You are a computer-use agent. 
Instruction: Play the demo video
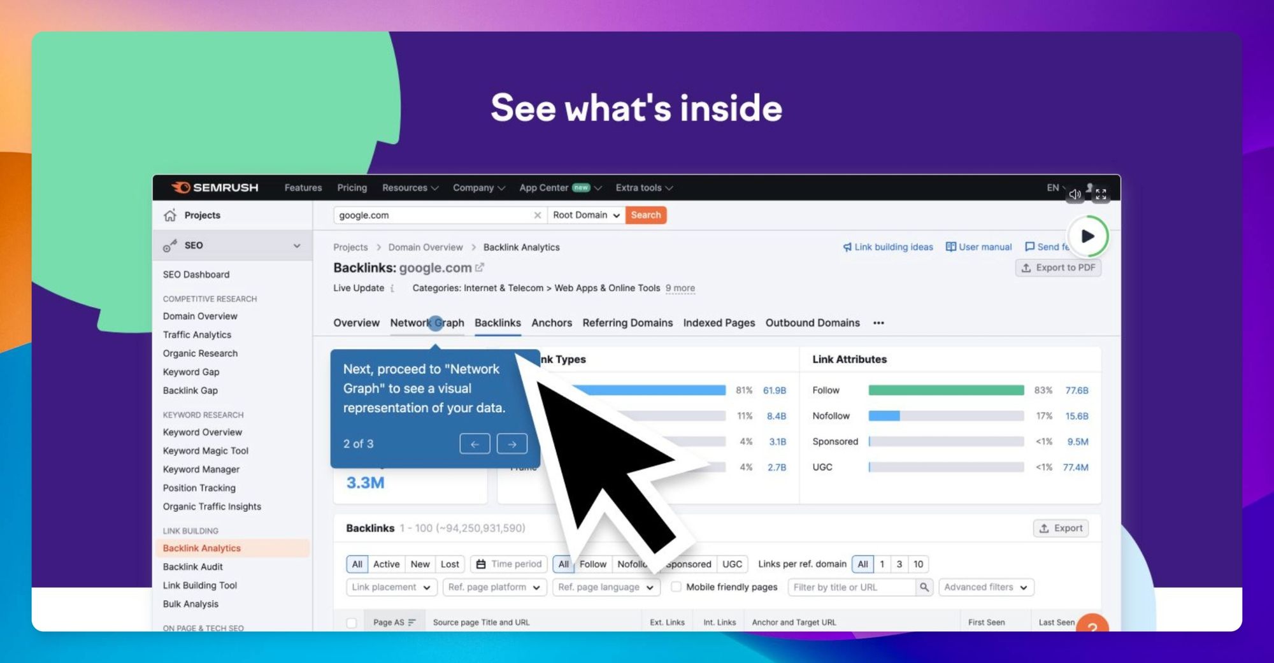(1087, 236)
